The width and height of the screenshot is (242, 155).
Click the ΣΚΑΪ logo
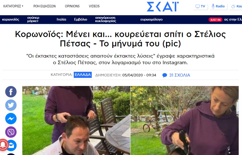point(162,7)
